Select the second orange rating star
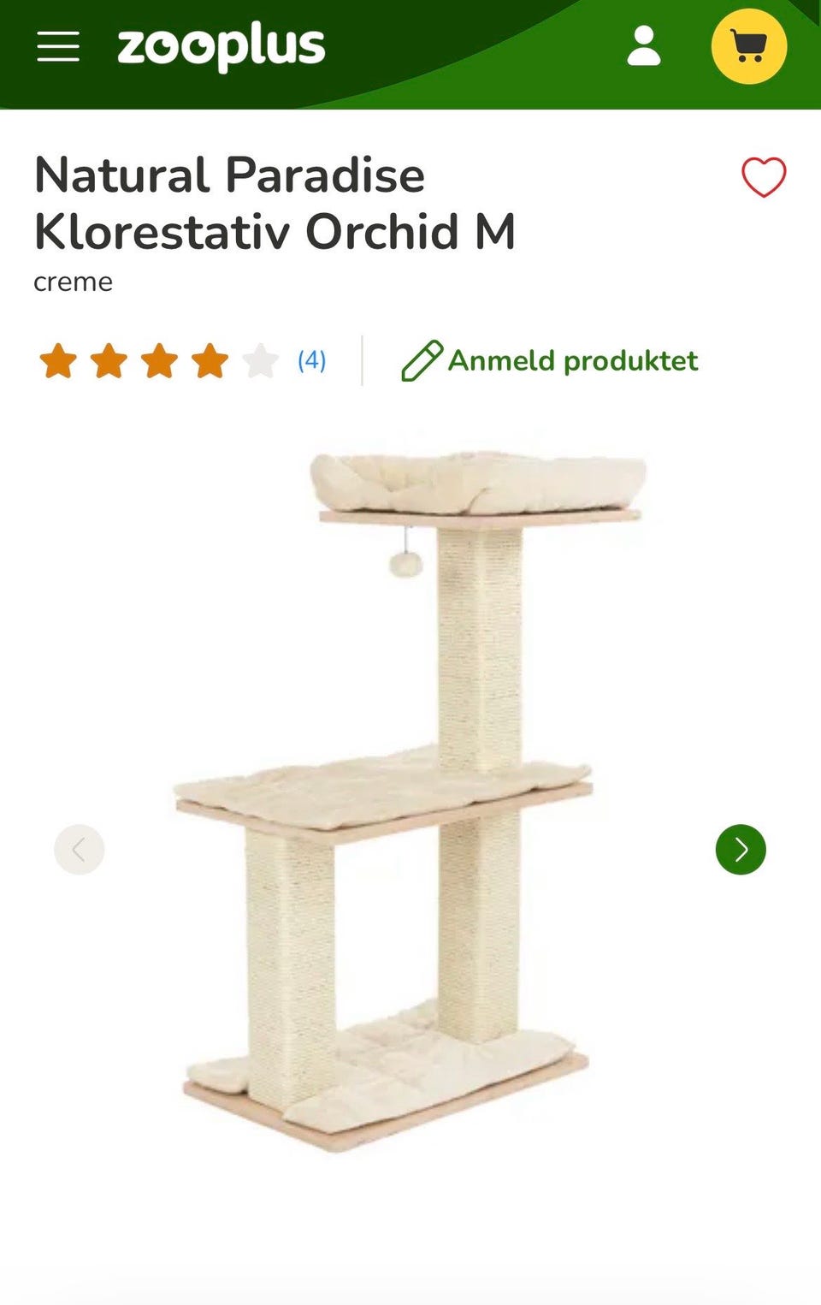Viewport: 821px width, 1305px height. coord(109,361)
